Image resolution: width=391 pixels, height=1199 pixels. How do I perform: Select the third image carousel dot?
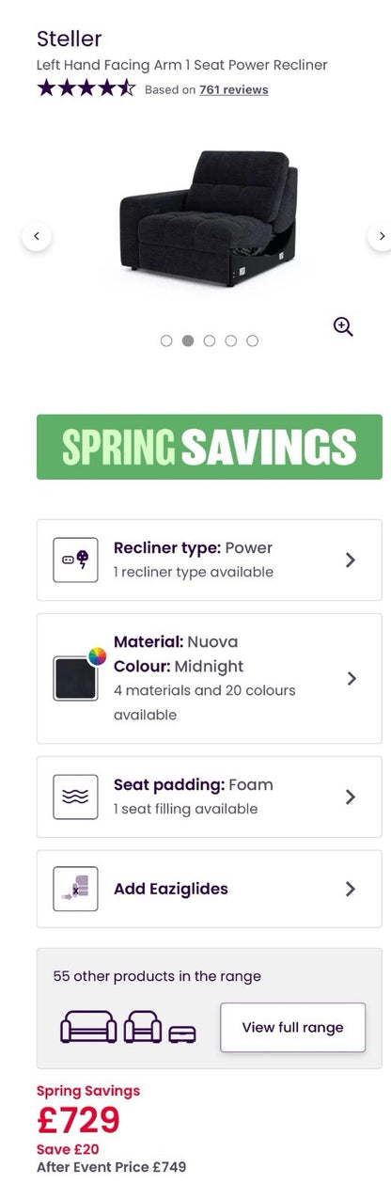[x=210, y=340]
